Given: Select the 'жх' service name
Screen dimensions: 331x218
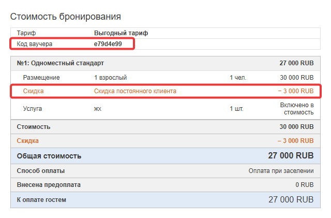Looking at the screenshot, I should pyautogui.click(x=98, y=109).
